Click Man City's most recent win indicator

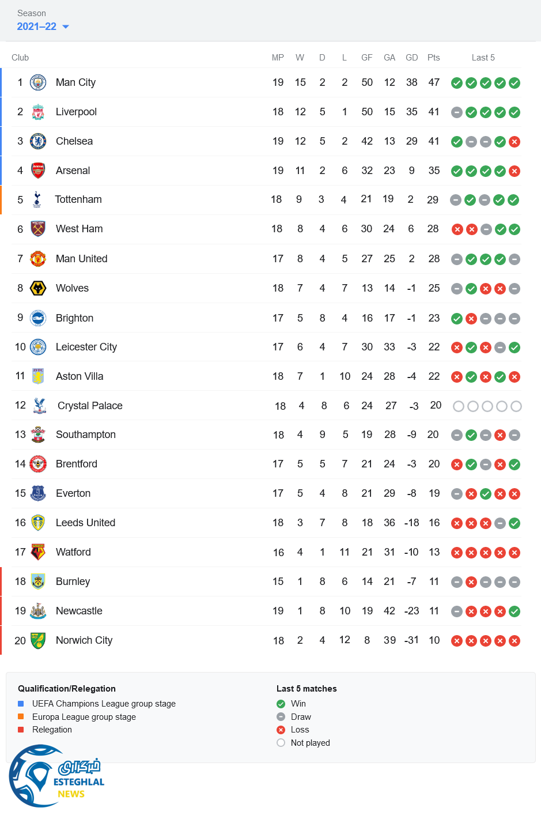click(514, 83)
